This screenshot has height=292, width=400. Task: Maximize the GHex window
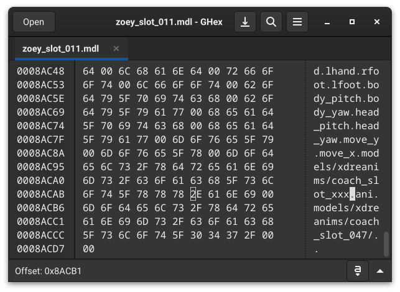352,22
